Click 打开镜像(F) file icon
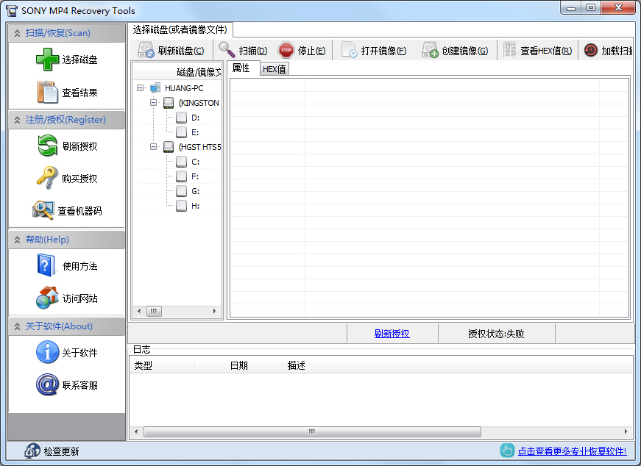Image resolution: width=641 pixels, height=466 pixels. 349,50
